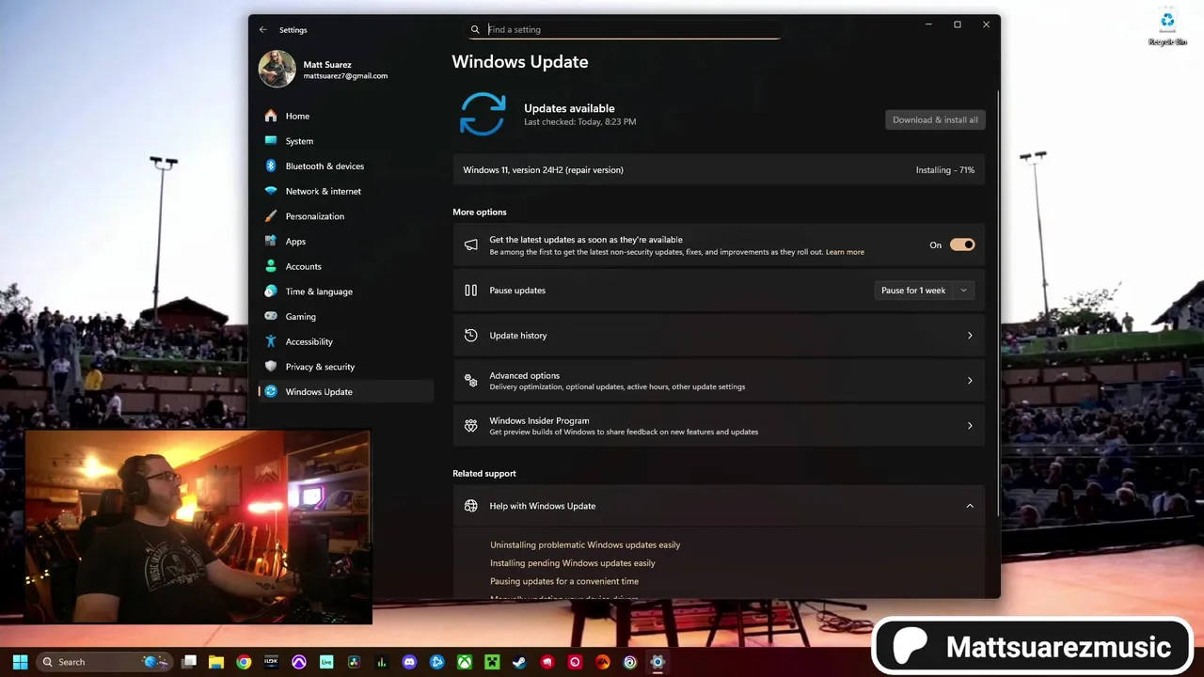Open Update history row

[719, 336]
